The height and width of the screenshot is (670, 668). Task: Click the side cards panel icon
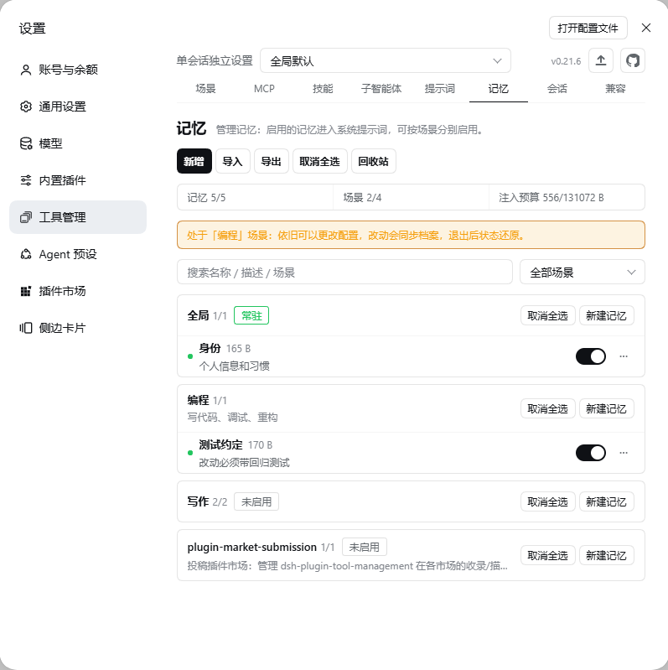point(26,328)
